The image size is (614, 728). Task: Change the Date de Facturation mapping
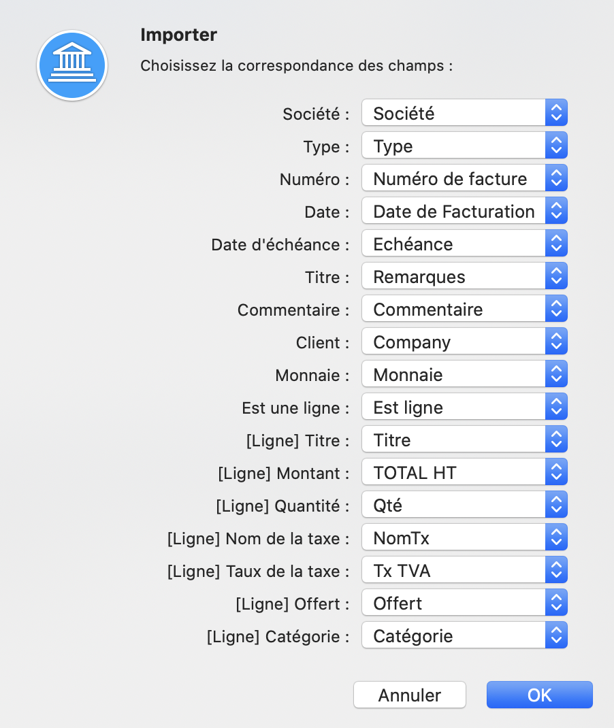464,211
